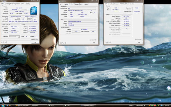Click the NB Frequency value in Memory window
The image size is (171, 107).
click(x=137, y=12)
